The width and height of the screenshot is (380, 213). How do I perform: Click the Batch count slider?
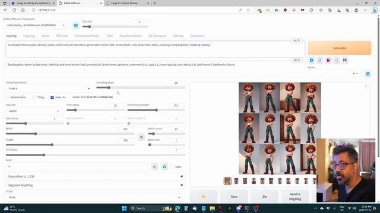point(166,134)
